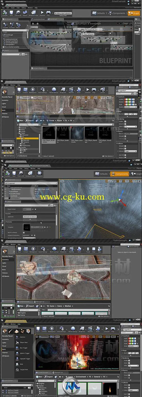Screen dimensions: 142x397
Task: Switch to Defaults mode in the Components blueprint editor
Action: (102, 174)
